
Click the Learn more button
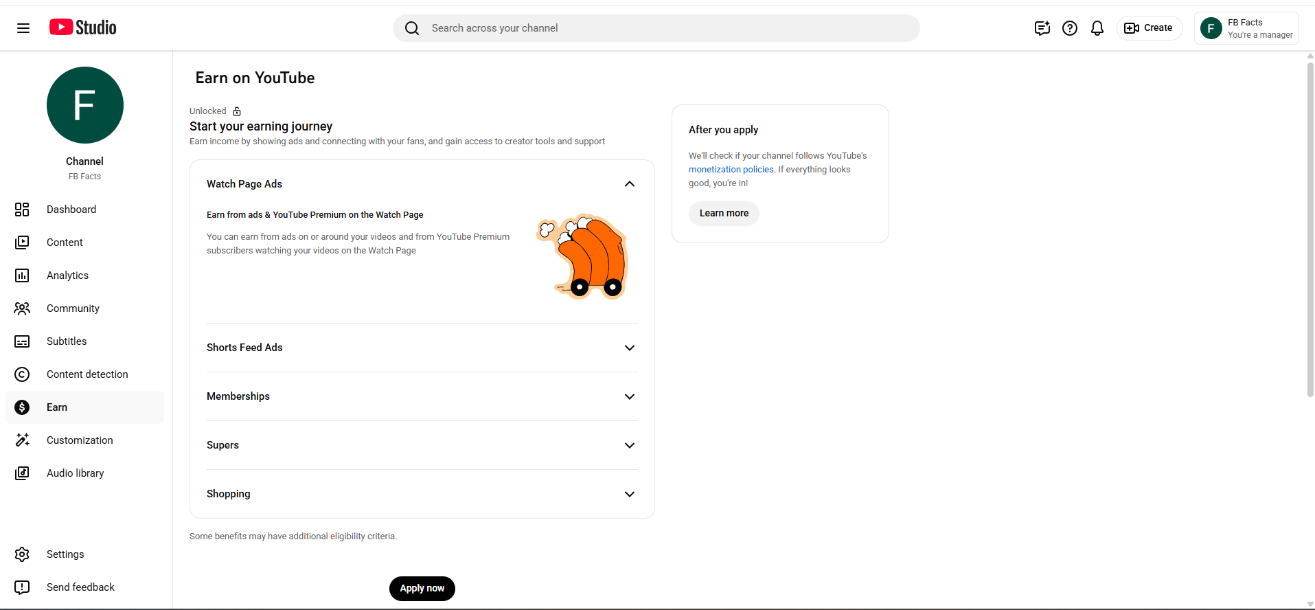[x=724, y=214]
